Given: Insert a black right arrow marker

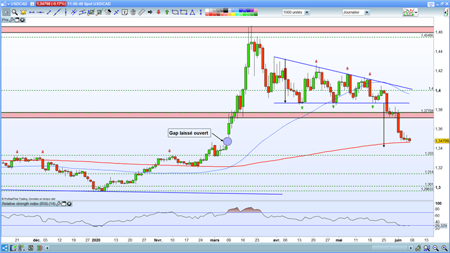Looking at the screenshot, I should click(150, 13).
